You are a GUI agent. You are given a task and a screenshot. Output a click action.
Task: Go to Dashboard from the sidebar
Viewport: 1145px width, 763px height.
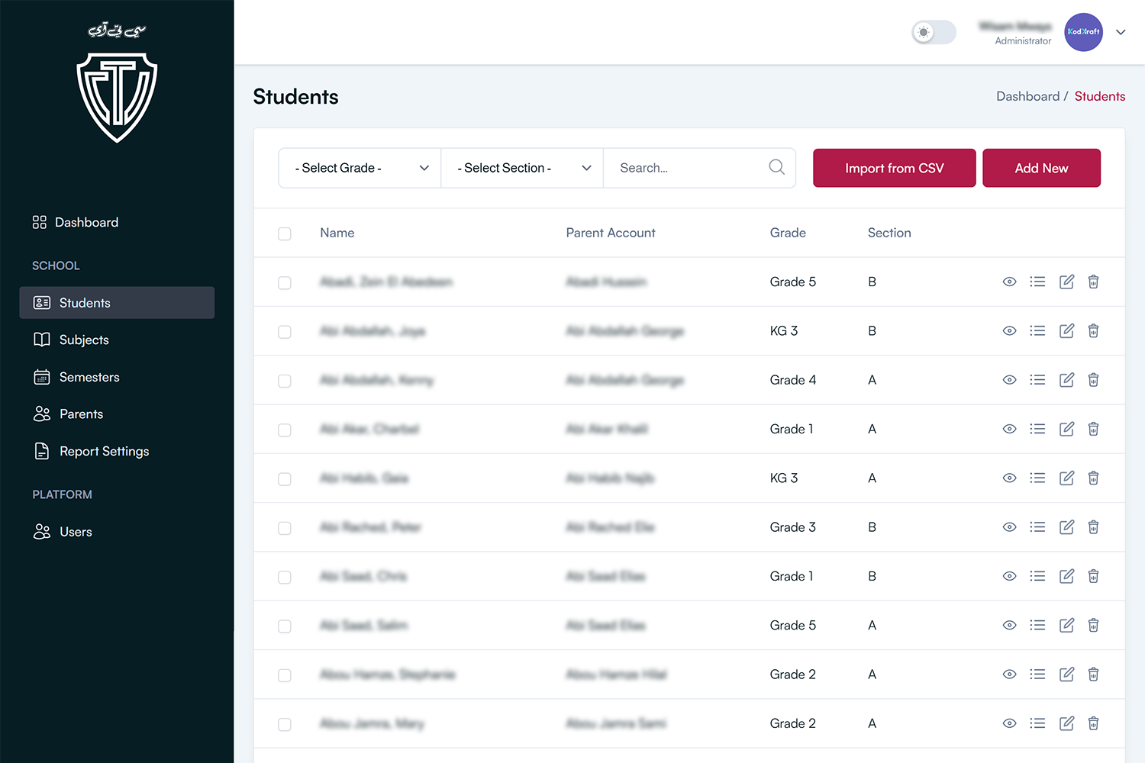[x=86, y=222]
